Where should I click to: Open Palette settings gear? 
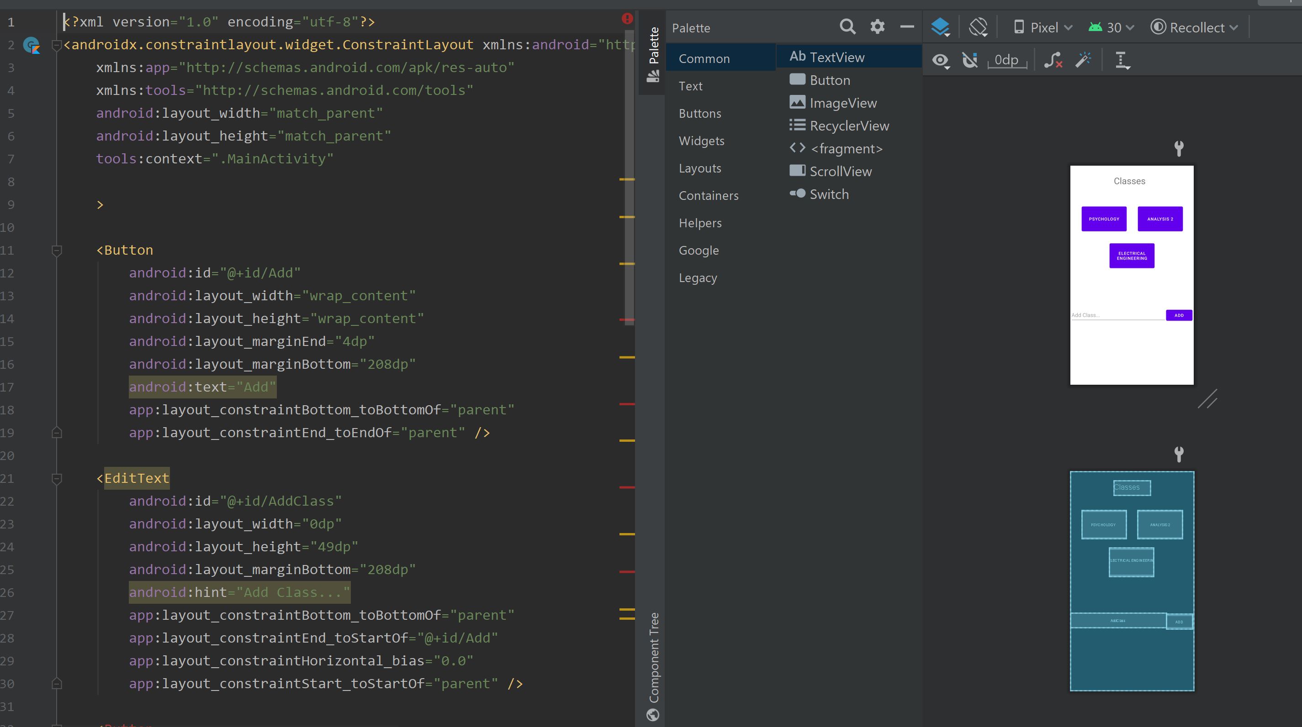click(878, 27)
